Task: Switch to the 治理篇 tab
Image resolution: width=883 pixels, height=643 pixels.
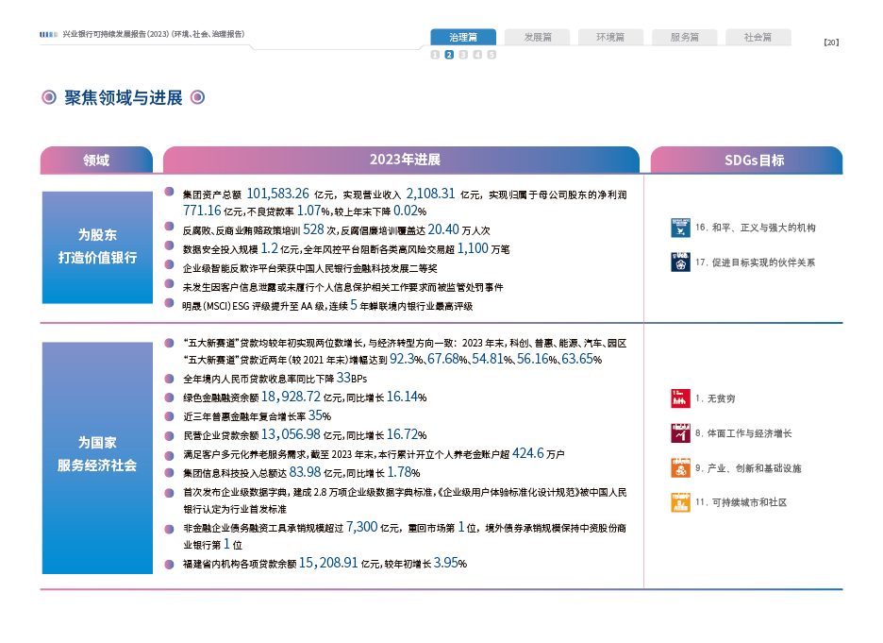Action: pos(463,38)
